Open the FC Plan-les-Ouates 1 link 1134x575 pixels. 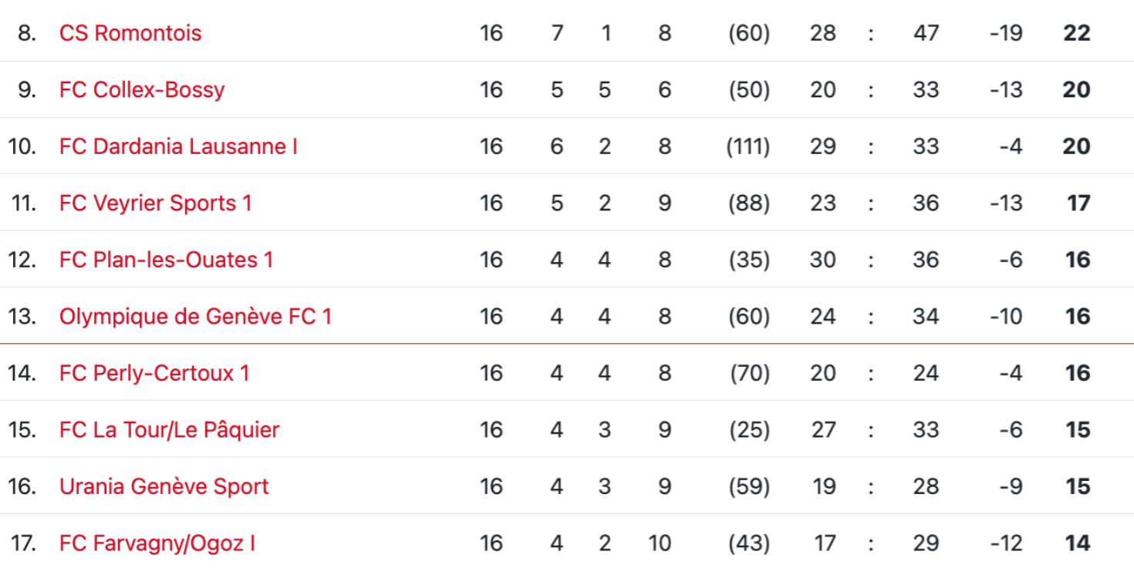tap(167, 260)
